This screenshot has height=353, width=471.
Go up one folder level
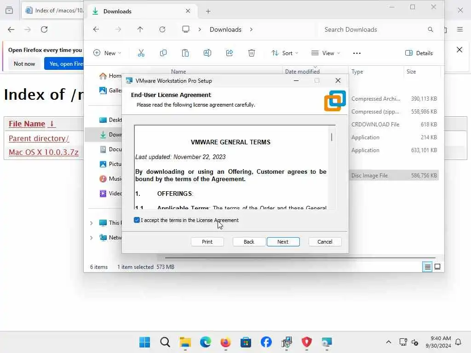coord(140,29)
